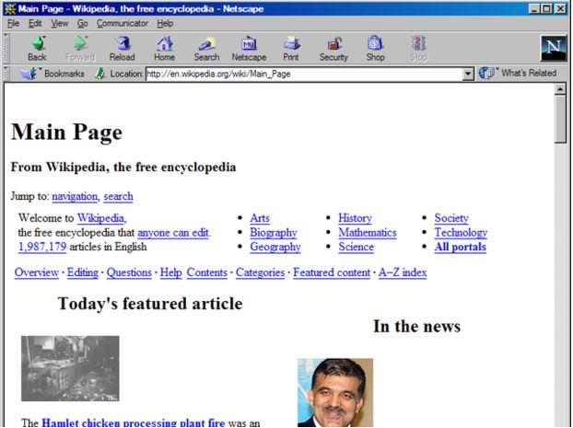Open the History portal link
Image resolution: width=573 pixels, height=428 pixels.
[356, 218]
